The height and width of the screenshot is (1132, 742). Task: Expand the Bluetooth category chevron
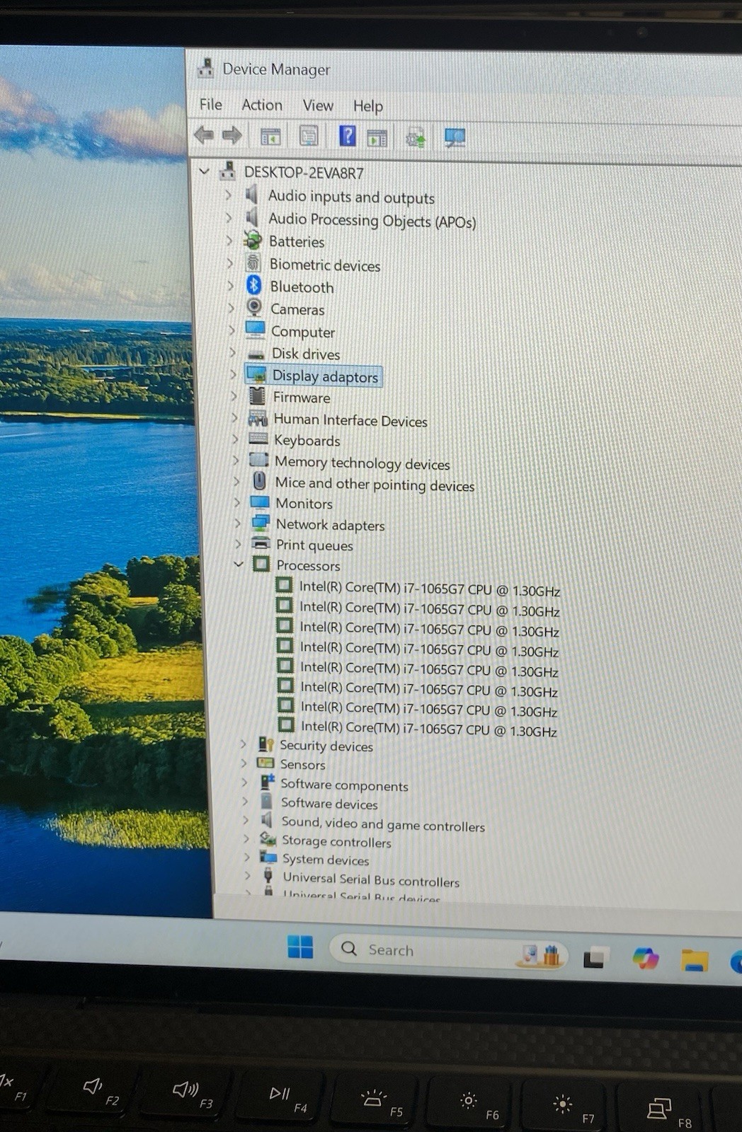click(231, 286)
